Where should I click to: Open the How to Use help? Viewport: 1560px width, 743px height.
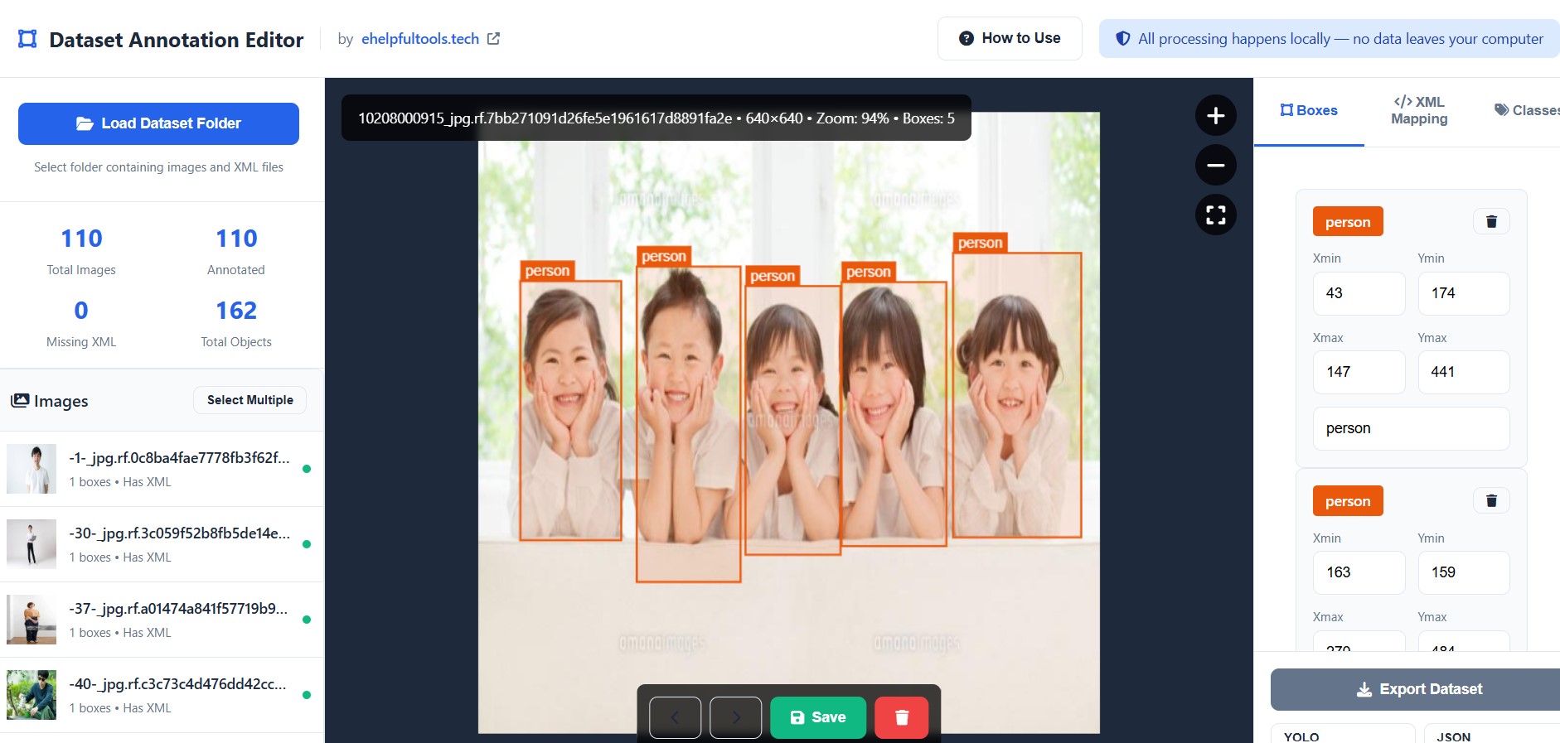(1009, 38)
